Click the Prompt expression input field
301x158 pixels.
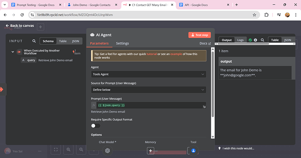(x=151, y=105)
